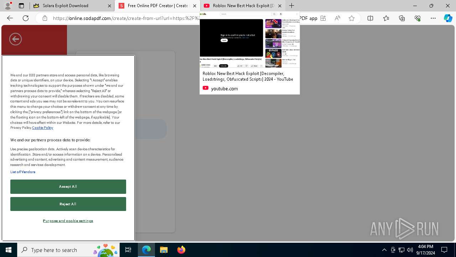The image size is (456, 257).
Task: Close the Roblox New Best Hack tab
Action: 280,6
